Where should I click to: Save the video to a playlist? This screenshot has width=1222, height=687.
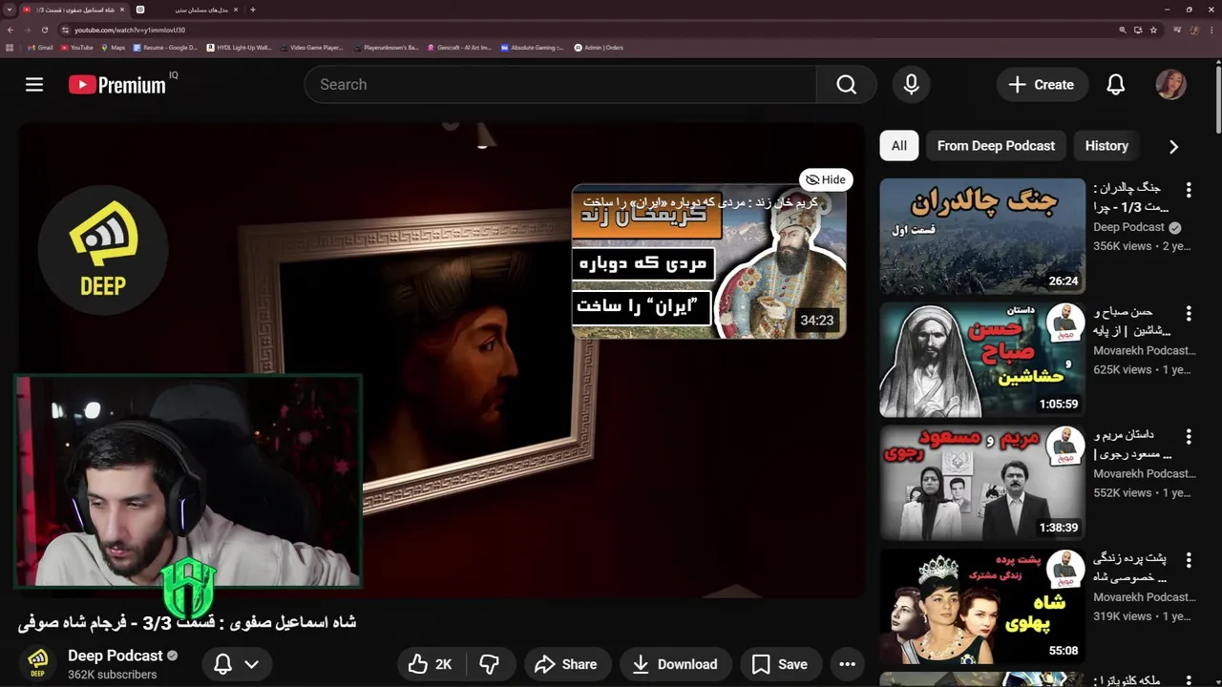click(x=780, y=664)
